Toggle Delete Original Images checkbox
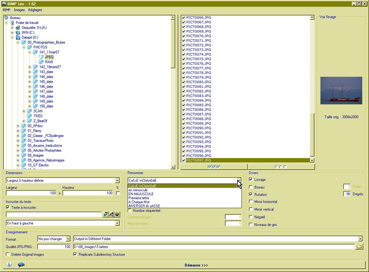Viewport: 369px width, 272px height. click(8, 254)
